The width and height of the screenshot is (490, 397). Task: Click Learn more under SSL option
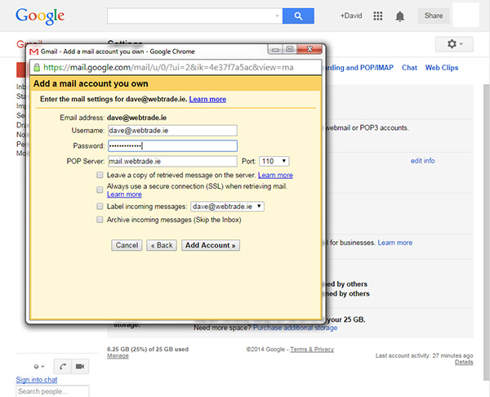[x=124, y=194]
